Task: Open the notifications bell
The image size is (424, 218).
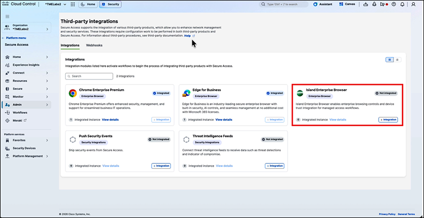Action: [x=402, y=4]
